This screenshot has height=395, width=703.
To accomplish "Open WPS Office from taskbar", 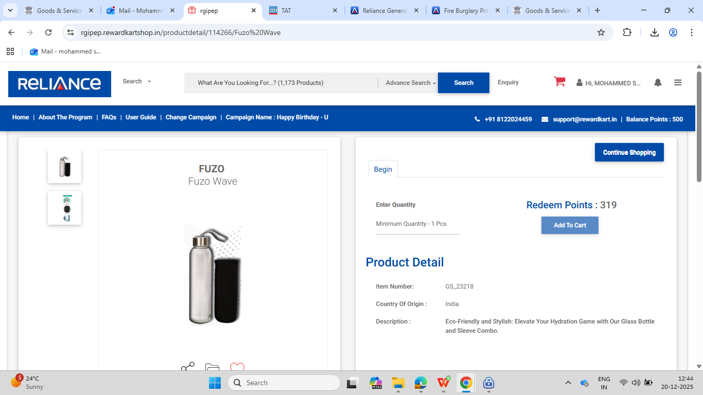I will click(x=444, y=383).
